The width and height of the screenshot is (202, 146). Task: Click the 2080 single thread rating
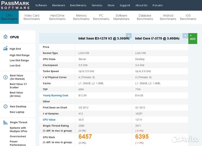(81, 126)
